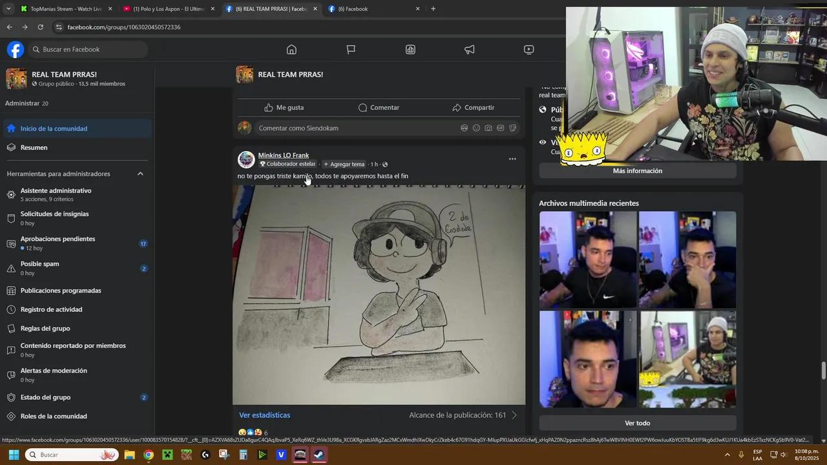Open the Pages flag icon in navigation

351,50
